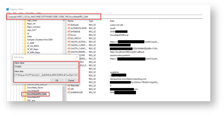Click the OAUTH_AUTHO... value's ab icon
This screenshot has height=115, width=224.
[69, 42]
